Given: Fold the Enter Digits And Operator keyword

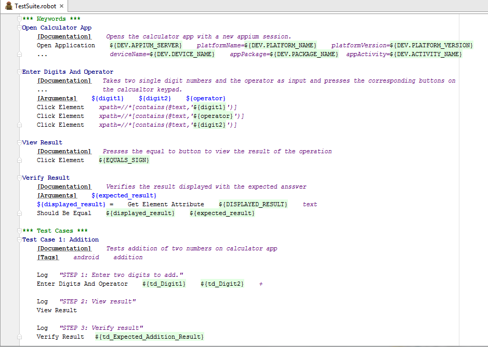Looking at the screenshot, I should pos(19,72).
